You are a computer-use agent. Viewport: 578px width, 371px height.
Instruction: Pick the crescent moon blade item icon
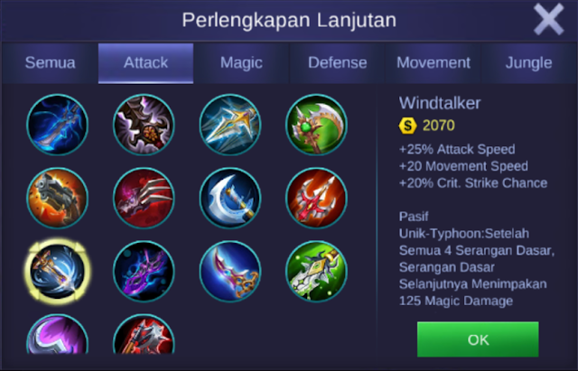tap(230, 198)
